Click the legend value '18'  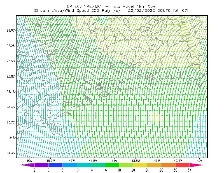coord(119,170)
